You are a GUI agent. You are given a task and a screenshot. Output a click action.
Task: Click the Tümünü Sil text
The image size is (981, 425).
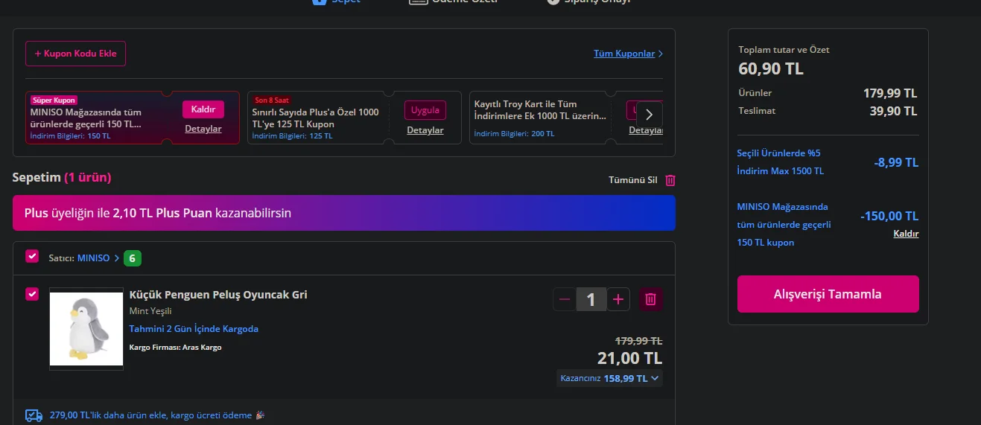[633, 180]
